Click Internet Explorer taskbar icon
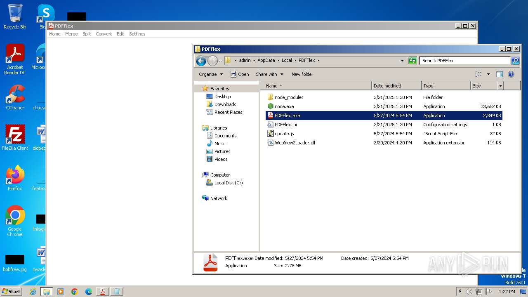 point(33,292)
